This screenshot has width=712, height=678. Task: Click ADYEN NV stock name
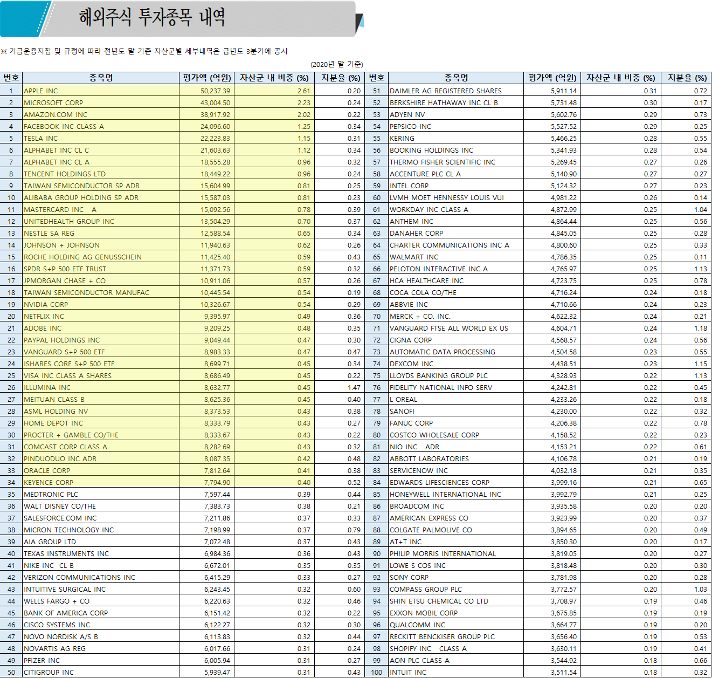[x=456, y=114]
